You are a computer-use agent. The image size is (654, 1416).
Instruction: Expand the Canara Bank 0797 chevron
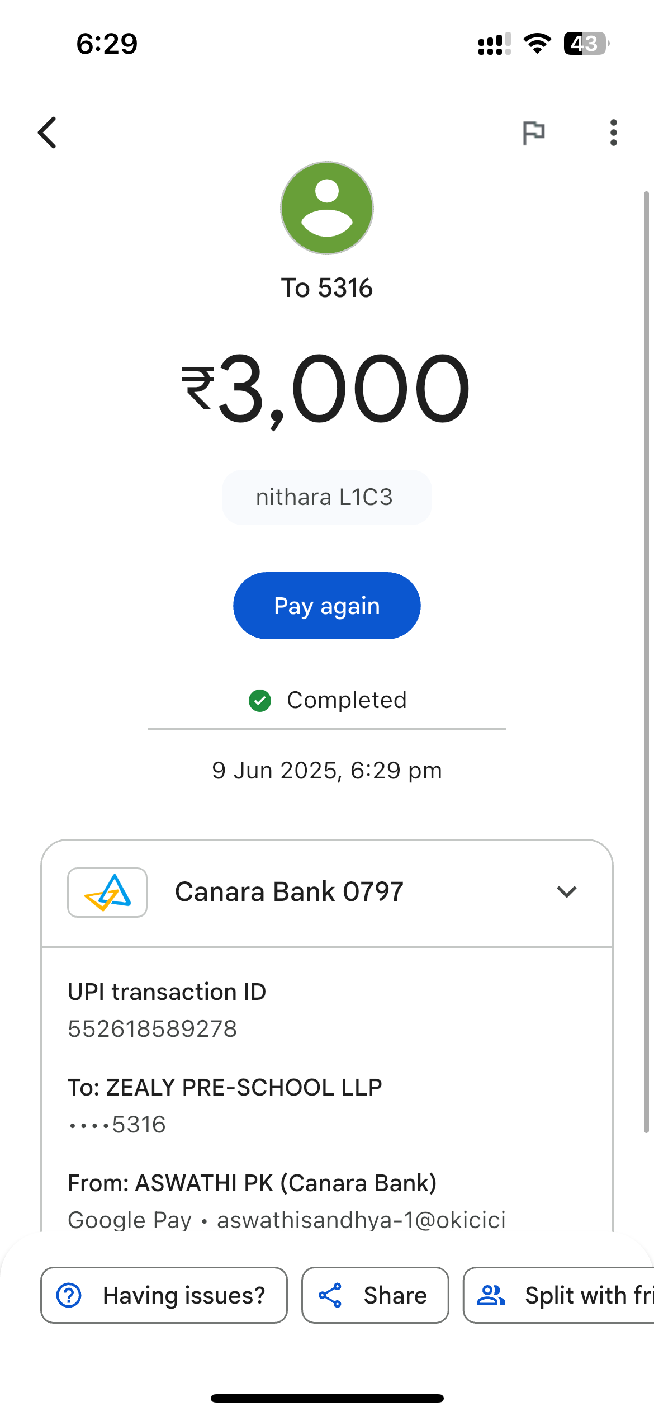tap(566, 892)
